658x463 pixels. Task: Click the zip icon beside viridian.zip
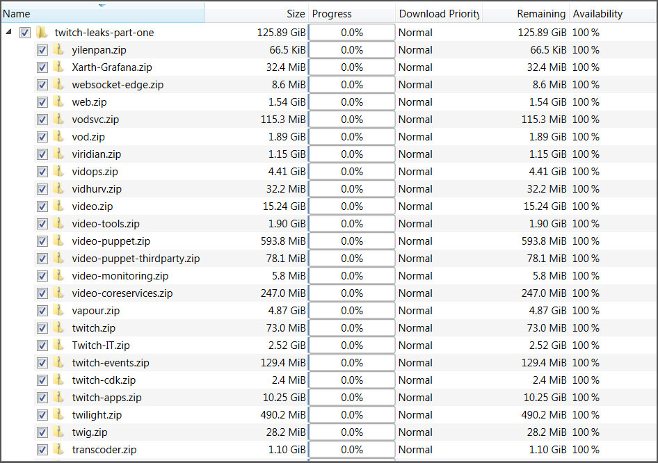point(58,154)
